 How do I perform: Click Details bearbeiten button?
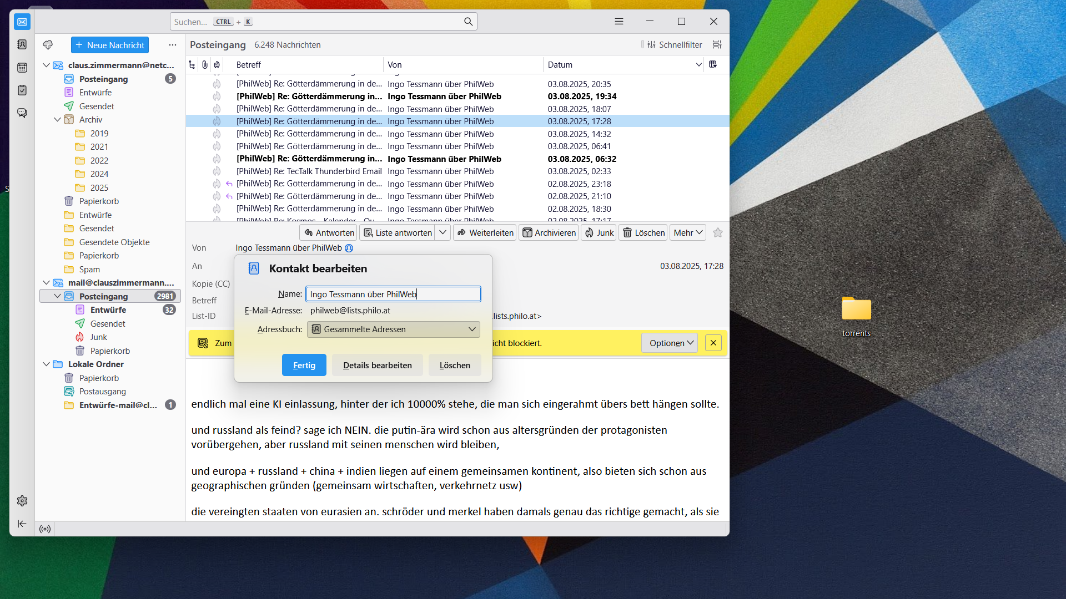[x=377, y=366]
